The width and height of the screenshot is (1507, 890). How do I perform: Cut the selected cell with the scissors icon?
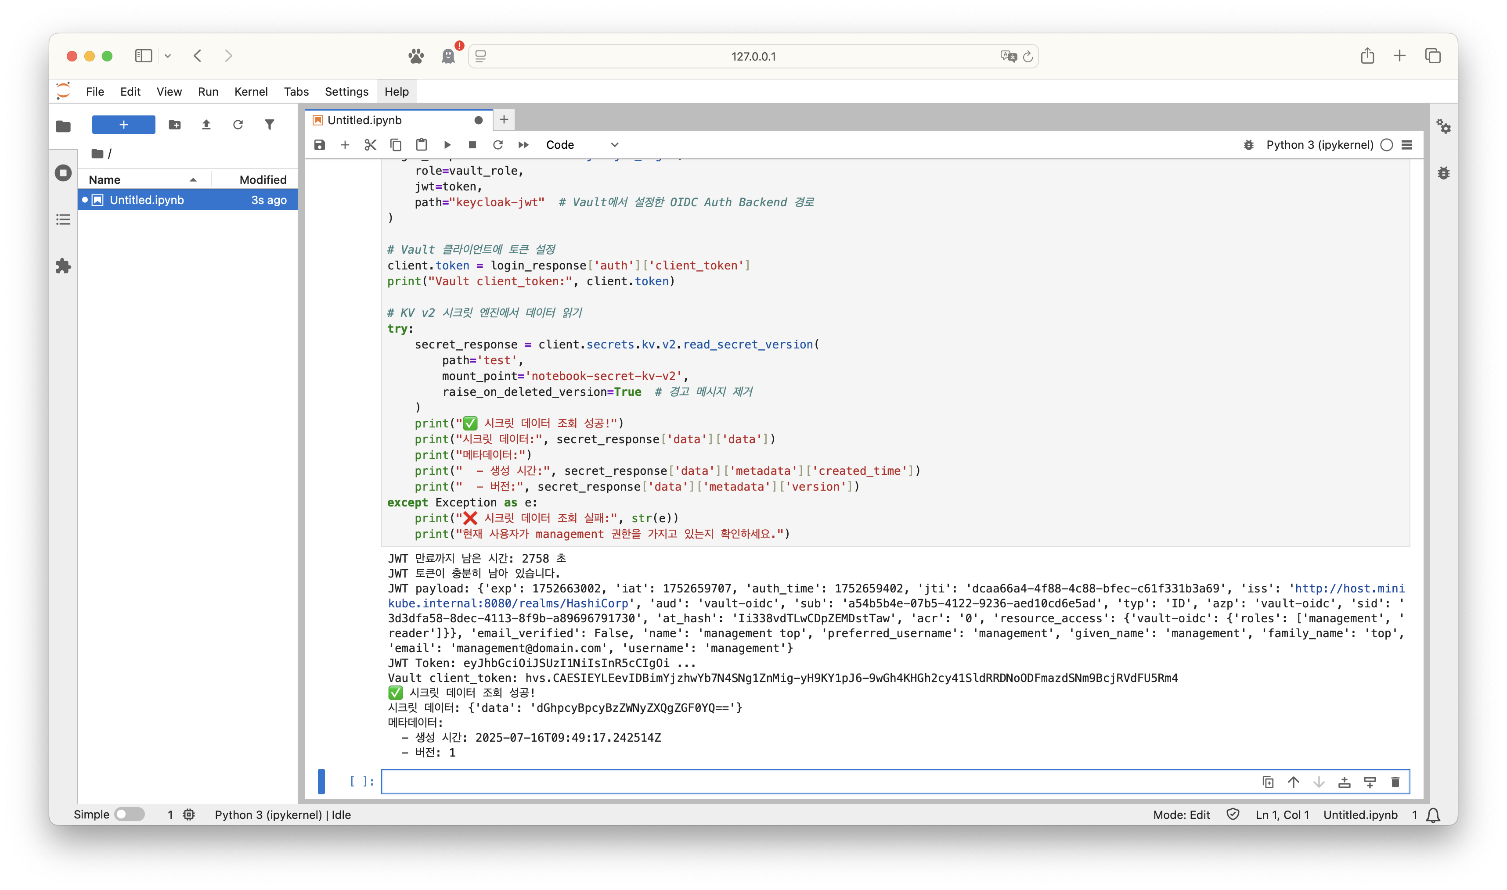tap(370, 144)
